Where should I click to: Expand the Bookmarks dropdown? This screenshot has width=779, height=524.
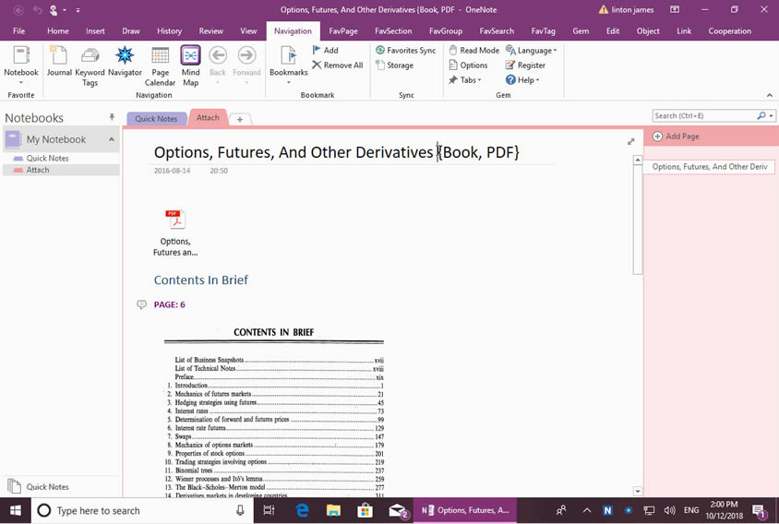288,82
